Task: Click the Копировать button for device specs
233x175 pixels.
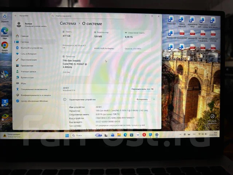Action: pyautogui.click(x=142, y=99)
